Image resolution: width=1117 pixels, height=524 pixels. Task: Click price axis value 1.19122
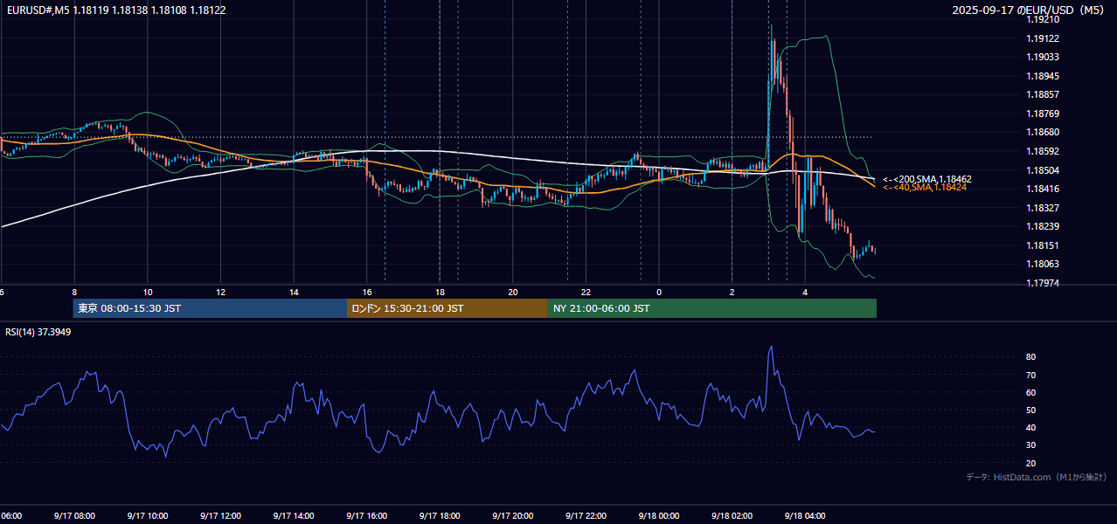pyautogui.click(x=1044, y=38)
